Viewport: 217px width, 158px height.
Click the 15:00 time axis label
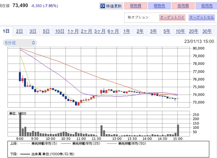[178, 139]
